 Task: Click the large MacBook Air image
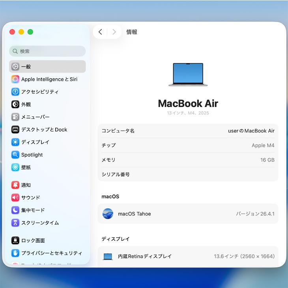188,75
